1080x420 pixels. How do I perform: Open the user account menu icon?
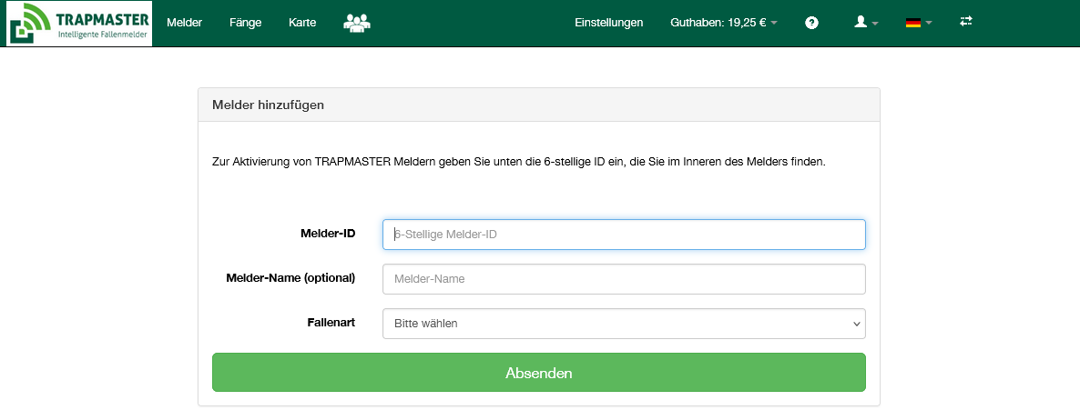tap(865, 23)
